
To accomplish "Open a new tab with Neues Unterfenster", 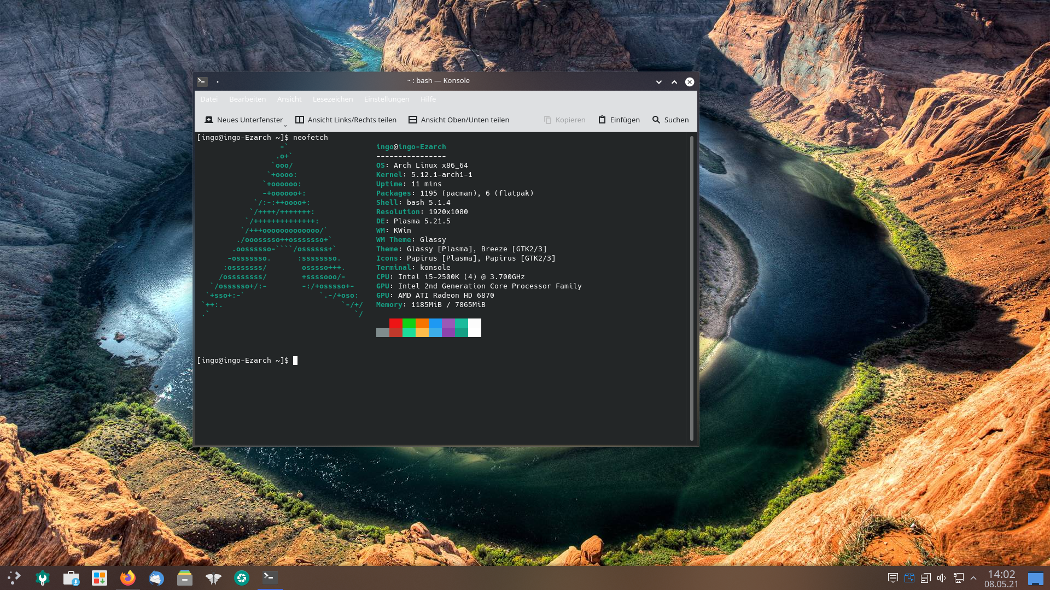I will coord(244,120).
